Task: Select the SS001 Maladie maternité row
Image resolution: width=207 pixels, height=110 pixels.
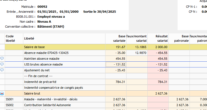Action: click(103, 99)
